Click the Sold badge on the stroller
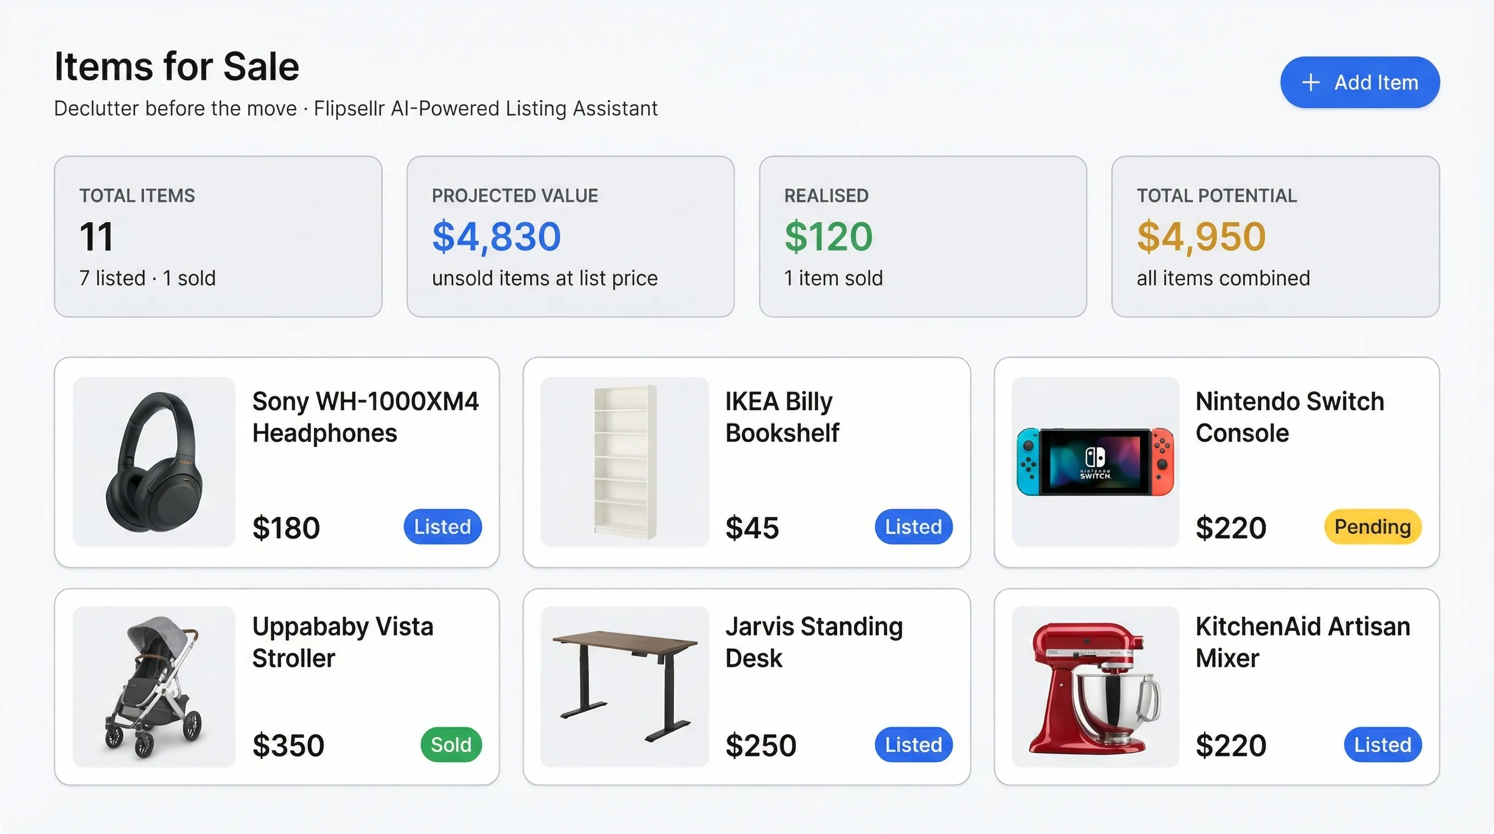The image size is (1494, 834). point(451,744)
